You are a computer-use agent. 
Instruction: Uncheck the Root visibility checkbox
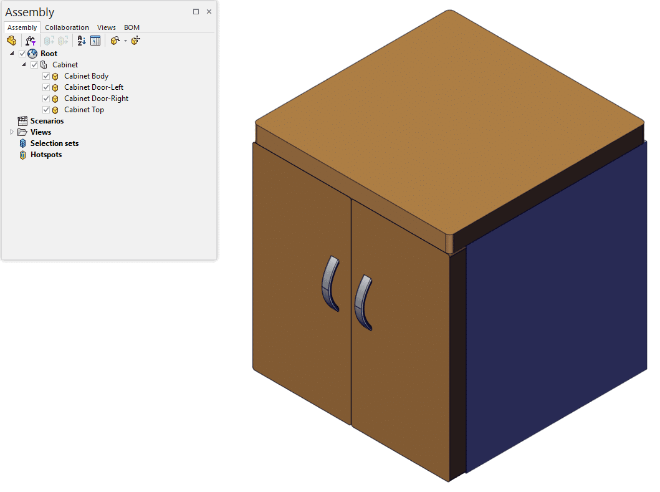(22, 54)
